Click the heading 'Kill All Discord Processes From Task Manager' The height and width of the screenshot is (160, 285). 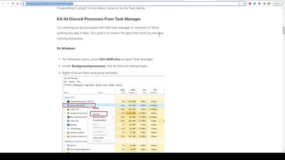99,19
